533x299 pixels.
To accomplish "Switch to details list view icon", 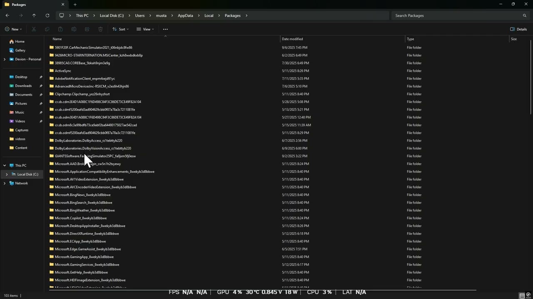I will pyautogui.click(x=522, y=296).
